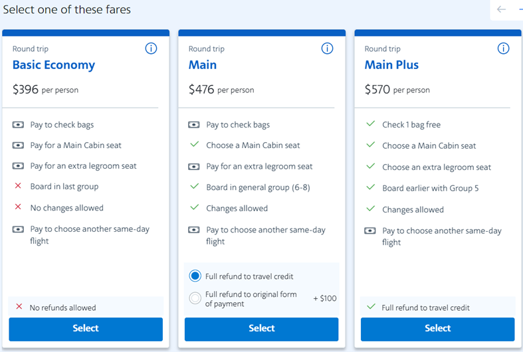Click the left arrow fare navigation
523x352 pixels.
point(501,9)
